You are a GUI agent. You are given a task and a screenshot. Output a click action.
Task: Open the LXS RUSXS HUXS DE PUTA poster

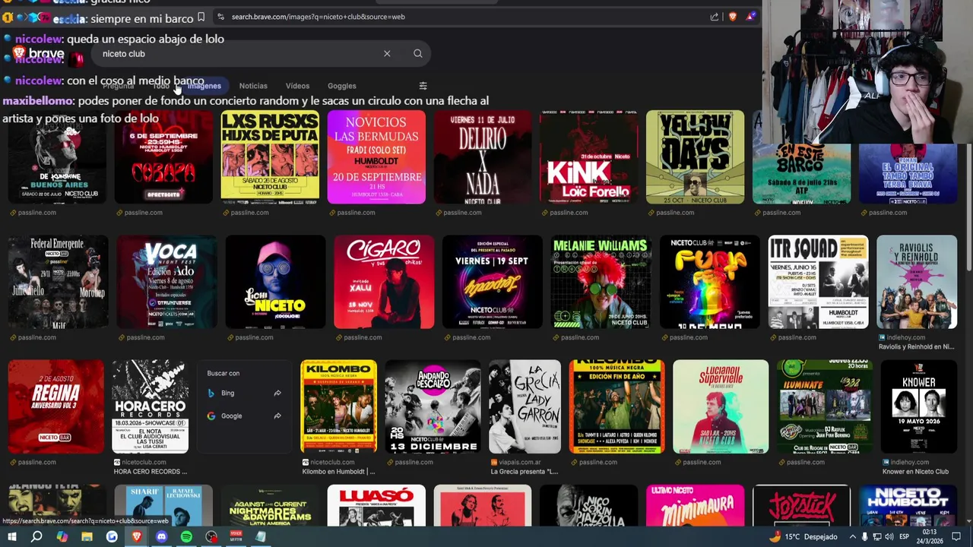270,157
